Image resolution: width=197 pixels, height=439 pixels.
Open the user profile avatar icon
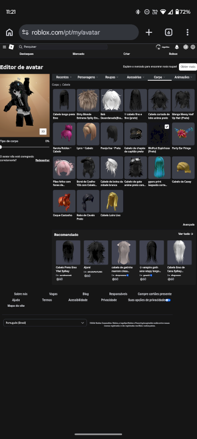[158, 47]
